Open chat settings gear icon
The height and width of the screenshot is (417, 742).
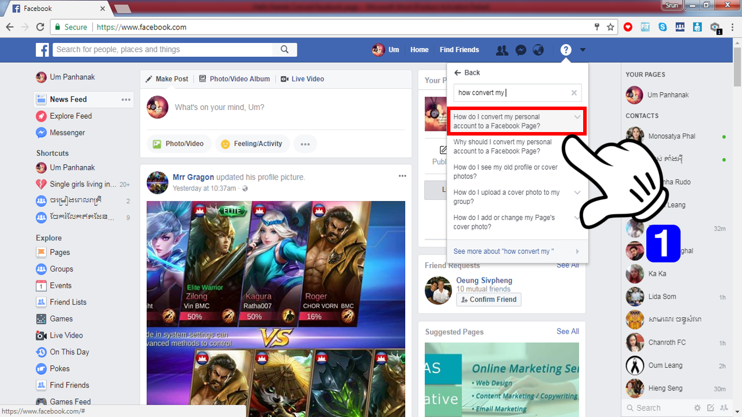(x=697, y=408)
